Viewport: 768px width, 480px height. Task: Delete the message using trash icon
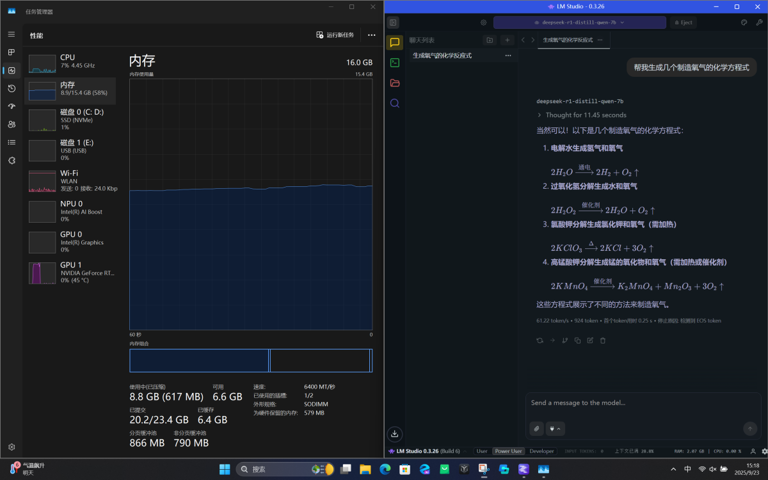click(x=602, y=340)
